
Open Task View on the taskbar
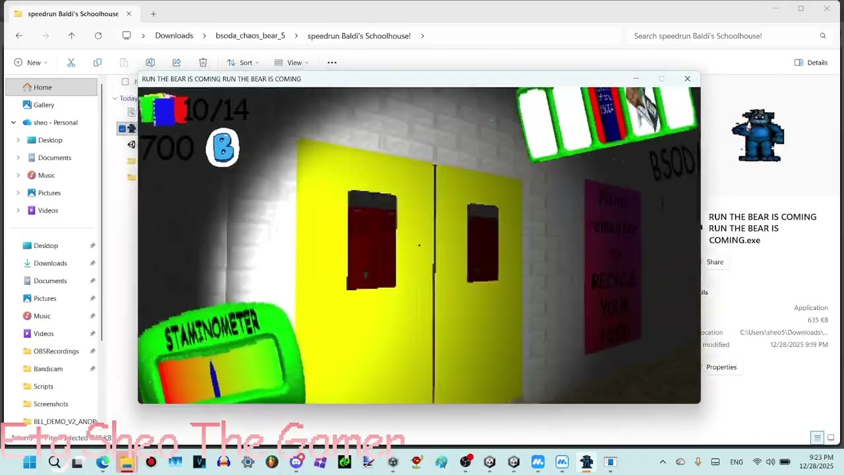[x=77, y=462]
